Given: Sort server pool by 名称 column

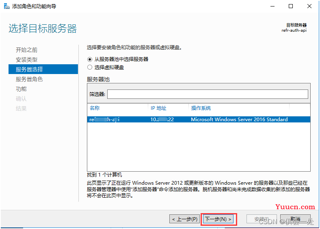Looking at the screenshot, I should [95, 108].
